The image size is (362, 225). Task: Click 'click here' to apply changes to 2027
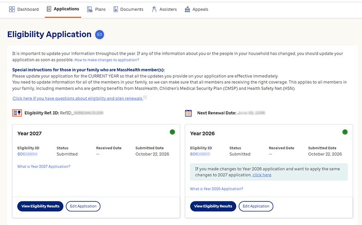(x=262, y=175)
